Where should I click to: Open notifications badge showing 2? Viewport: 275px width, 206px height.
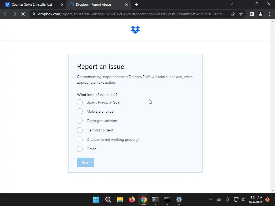[267, 200]
